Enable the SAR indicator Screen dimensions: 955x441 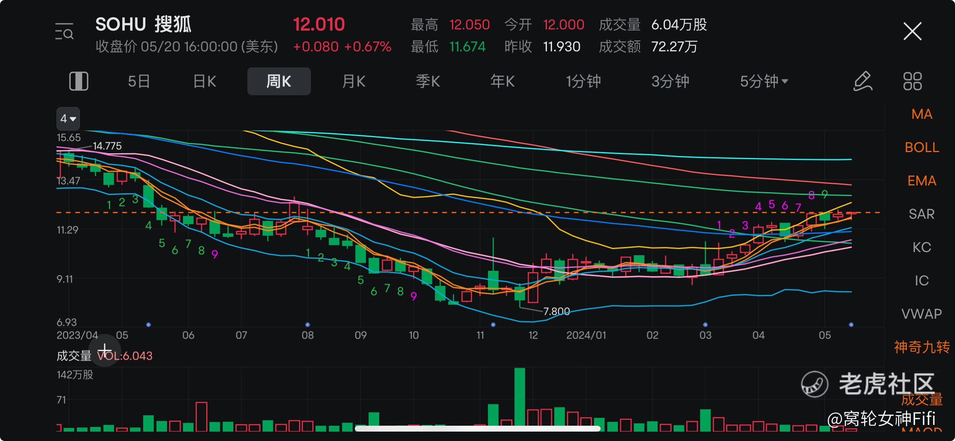[x=922, y=214]
